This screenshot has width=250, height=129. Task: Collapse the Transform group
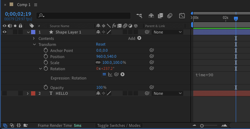tap(34, 45)
